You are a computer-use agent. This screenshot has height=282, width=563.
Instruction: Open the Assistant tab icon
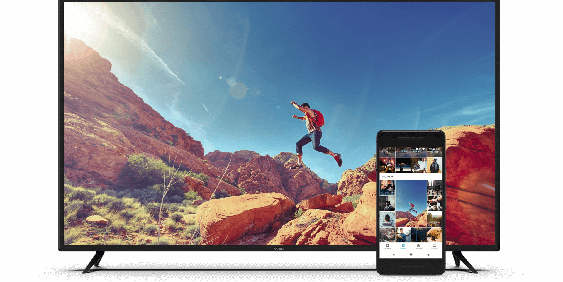pyautogui.click(x=387, y=246)
